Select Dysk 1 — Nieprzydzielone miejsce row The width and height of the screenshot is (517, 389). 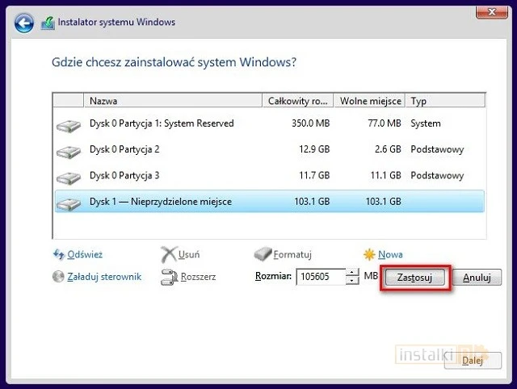[x=269, y=201]
